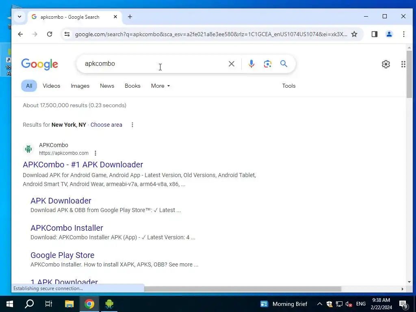Screen dimensions: 416x312
Task: Open the APK Downloader sitelink
Action: coord(61,201)
